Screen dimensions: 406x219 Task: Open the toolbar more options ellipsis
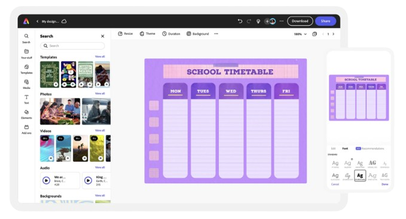tap(216, 34)
